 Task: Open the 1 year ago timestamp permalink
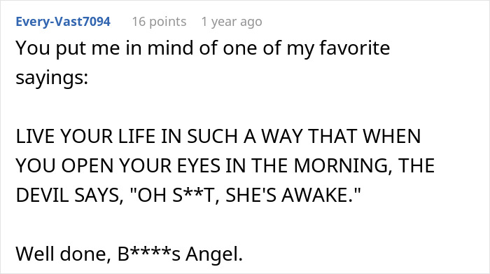(232, 22)
